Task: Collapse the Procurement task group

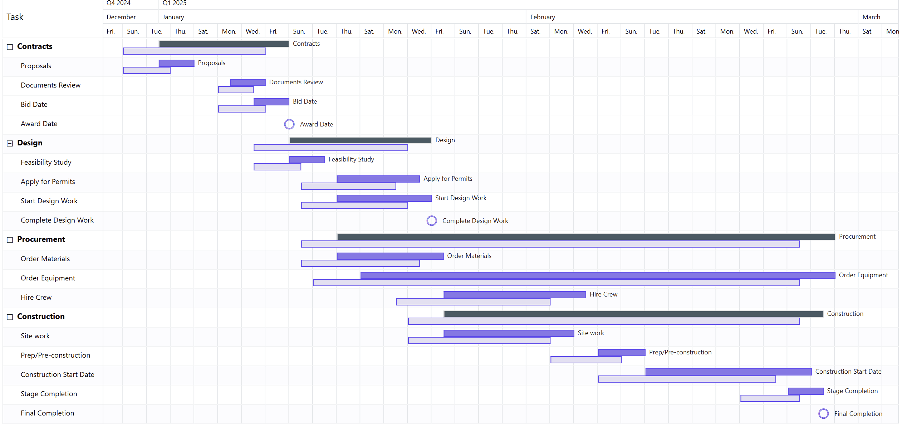Action: [x=10, y=240]
